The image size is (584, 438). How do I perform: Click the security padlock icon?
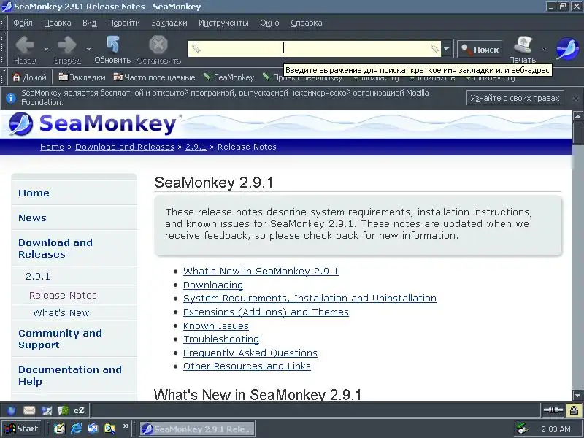point(574,410)
